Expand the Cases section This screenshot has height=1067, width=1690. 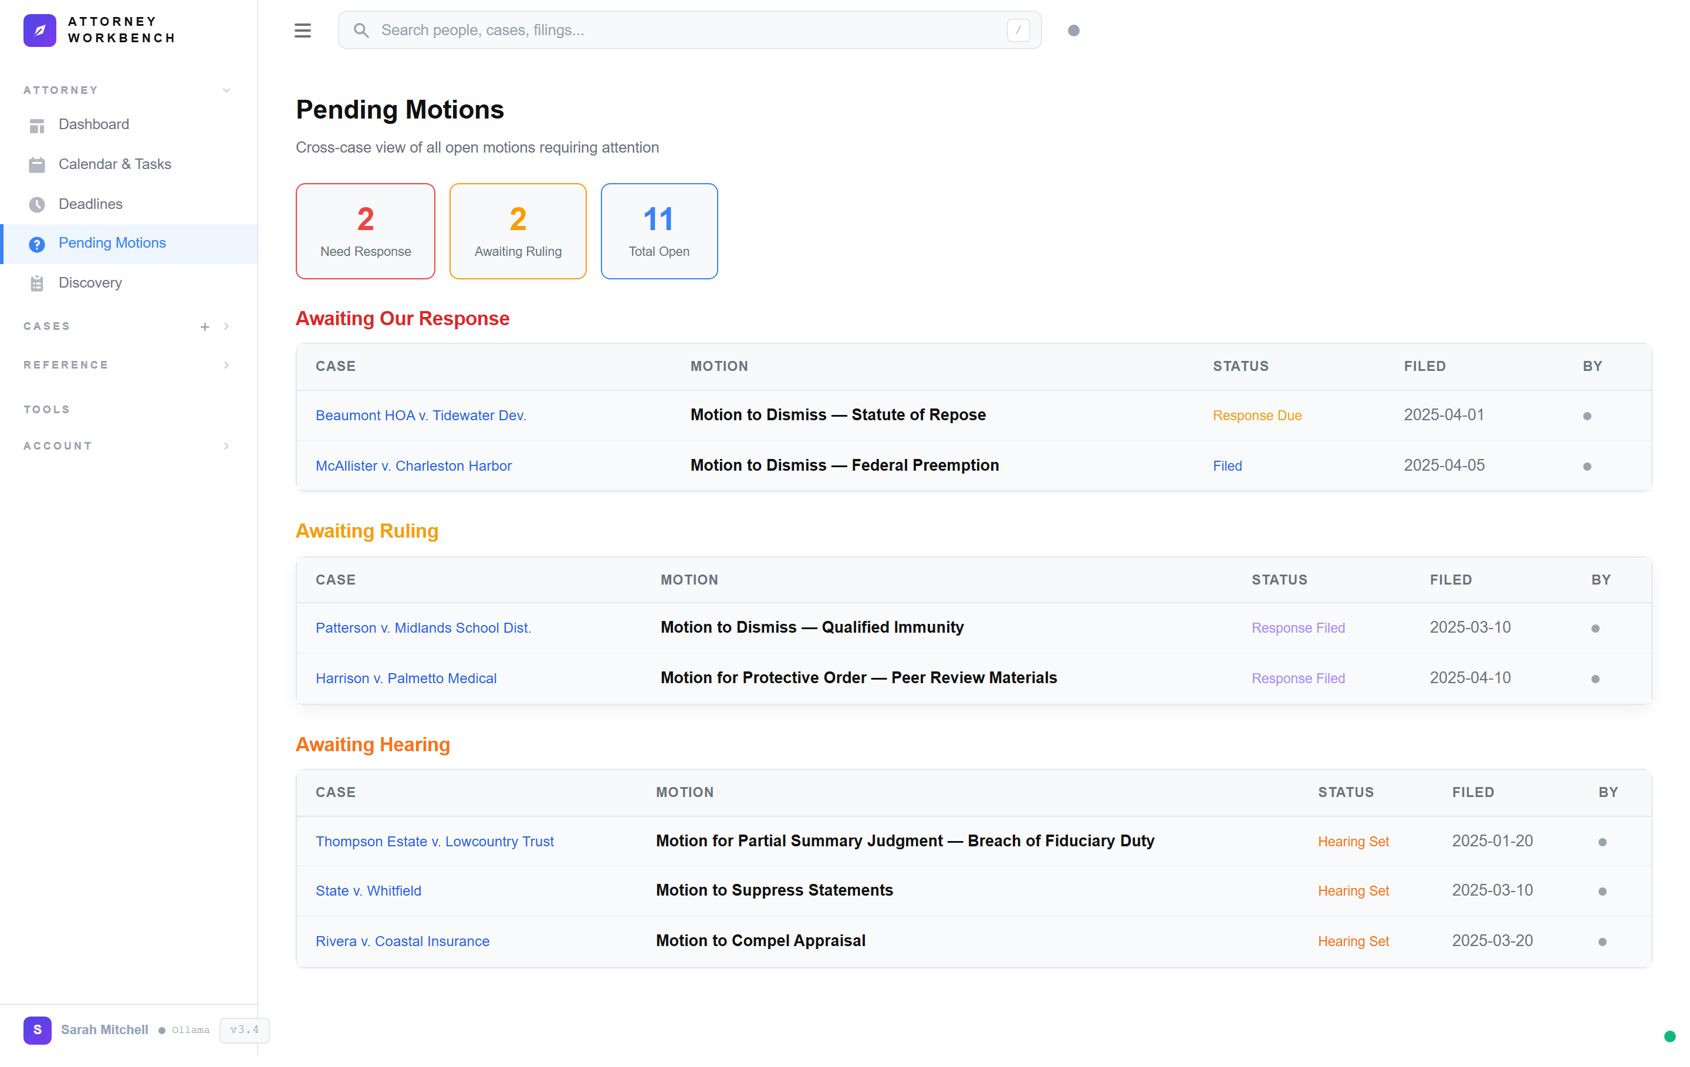226,326
